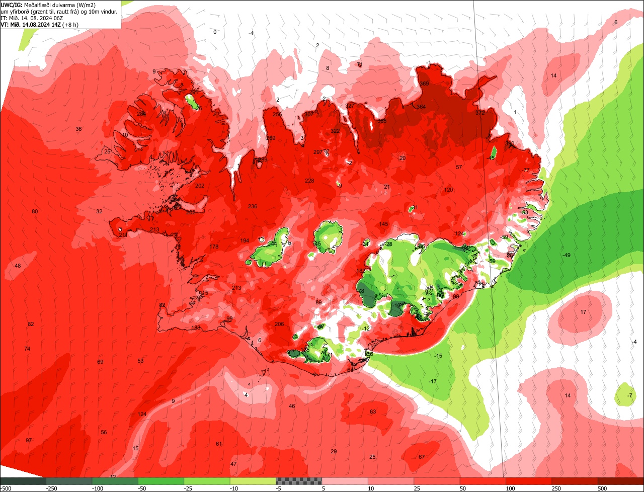Click the map value '-7'
Screen dimensions: 644x492
point(630,396)
